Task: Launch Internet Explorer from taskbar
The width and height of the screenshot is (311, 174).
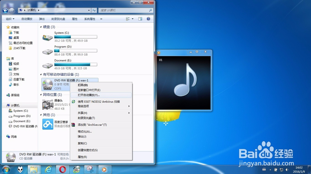Action: point(48,169)
